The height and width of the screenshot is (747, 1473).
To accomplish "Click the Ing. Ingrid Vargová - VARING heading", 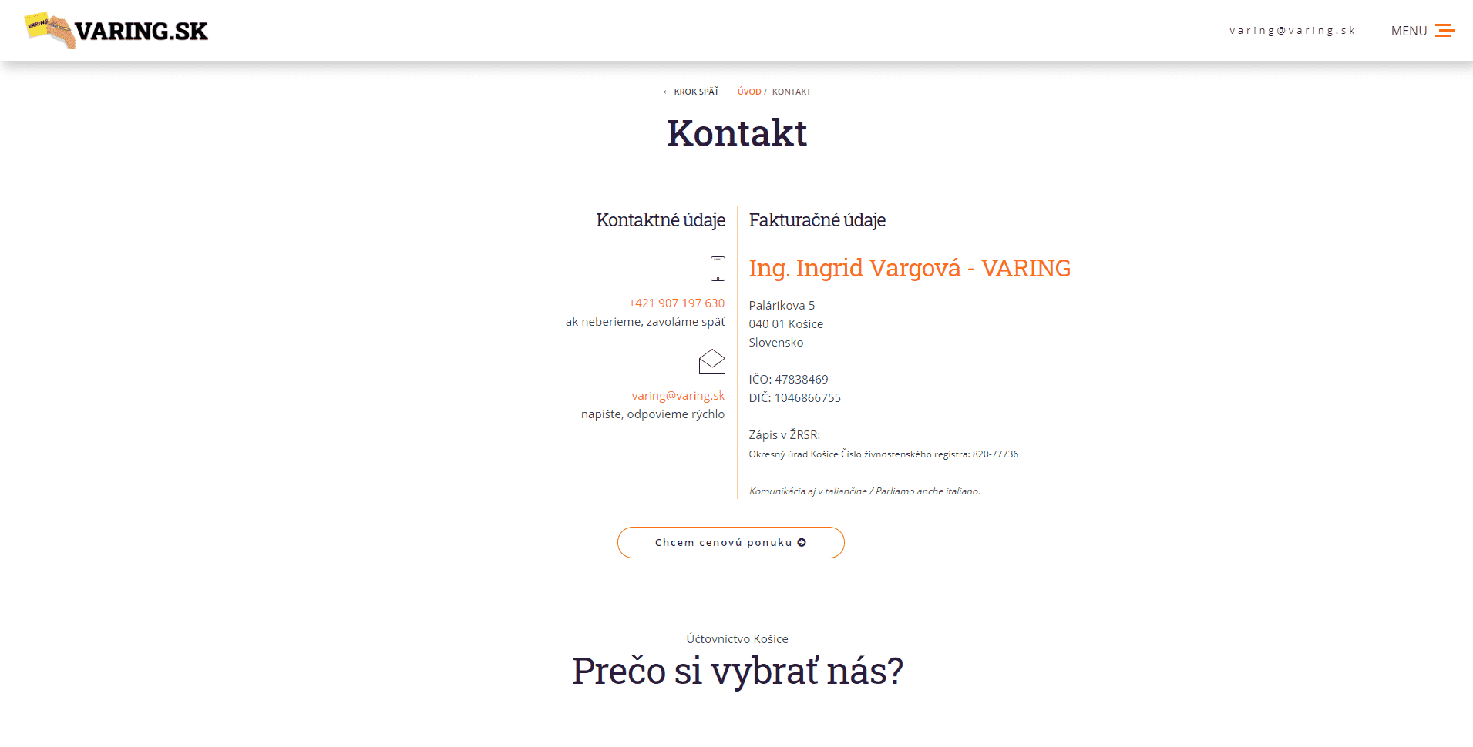I will coord(909,268).
